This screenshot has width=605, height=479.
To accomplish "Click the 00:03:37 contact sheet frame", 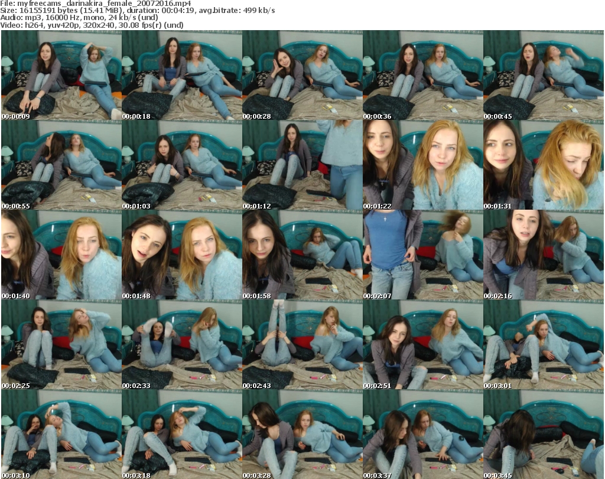I will (423, 434).
